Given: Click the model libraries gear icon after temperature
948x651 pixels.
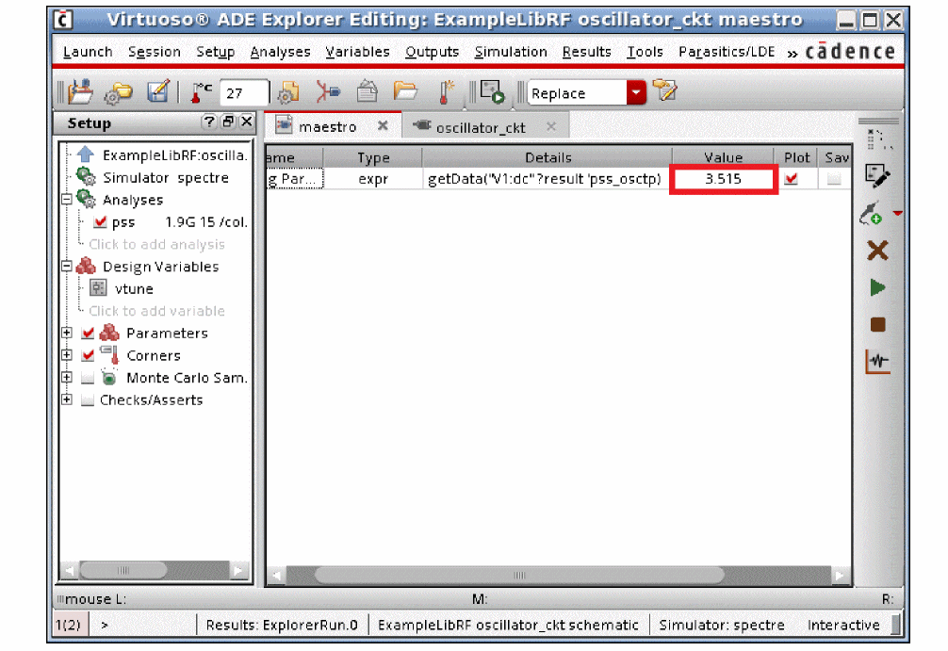Looking at the screenshot, I should tap(288, 92).
